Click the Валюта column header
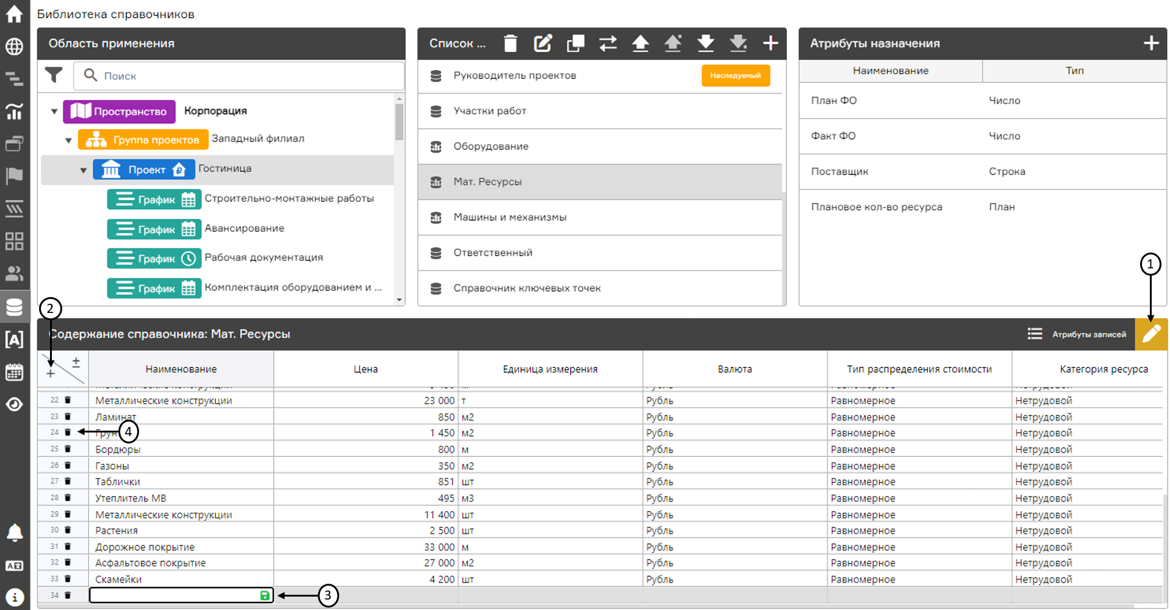 735,369
